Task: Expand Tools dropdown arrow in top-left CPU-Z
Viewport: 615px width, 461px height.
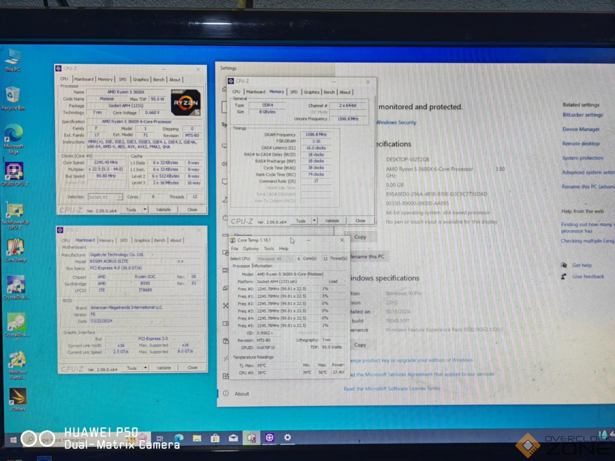Action: (145, 209)
